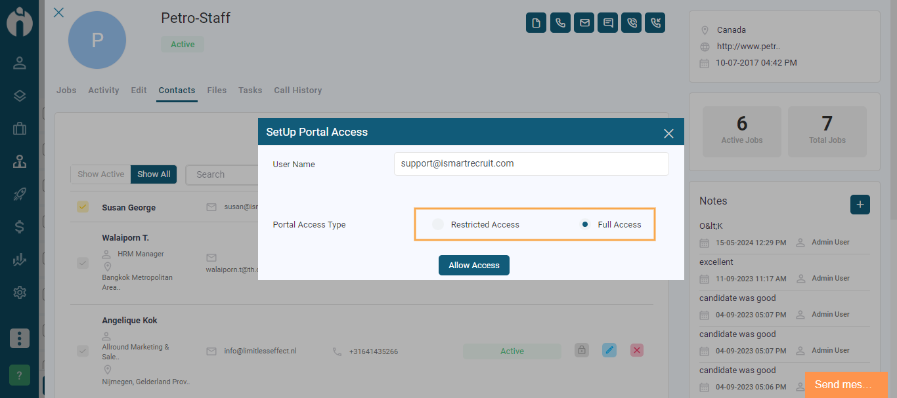Toggle the Susan George checkbox
The height and width of the screenshot is (398, 897).
click(x=83, y=207)
